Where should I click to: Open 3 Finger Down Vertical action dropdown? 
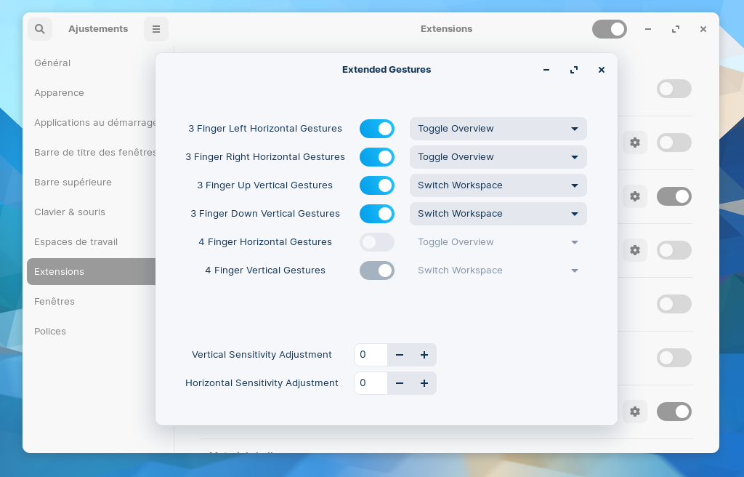tap(498, 214)
